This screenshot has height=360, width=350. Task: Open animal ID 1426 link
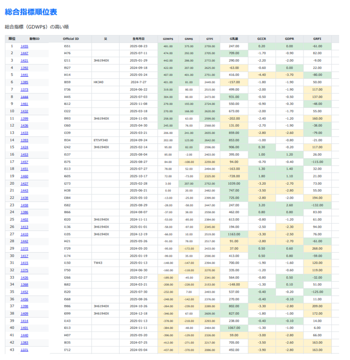24,278
